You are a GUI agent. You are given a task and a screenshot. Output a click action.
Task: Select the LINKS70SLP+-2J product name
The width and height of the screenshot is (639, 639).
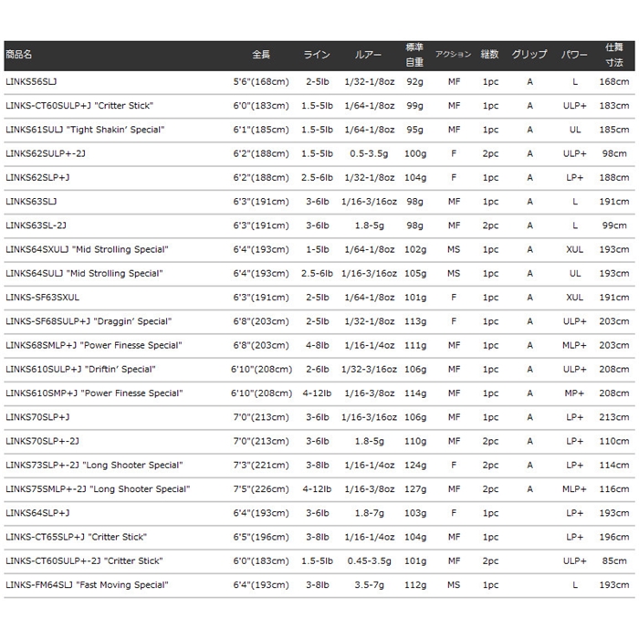pyautogui.click(x=42, y=441)
